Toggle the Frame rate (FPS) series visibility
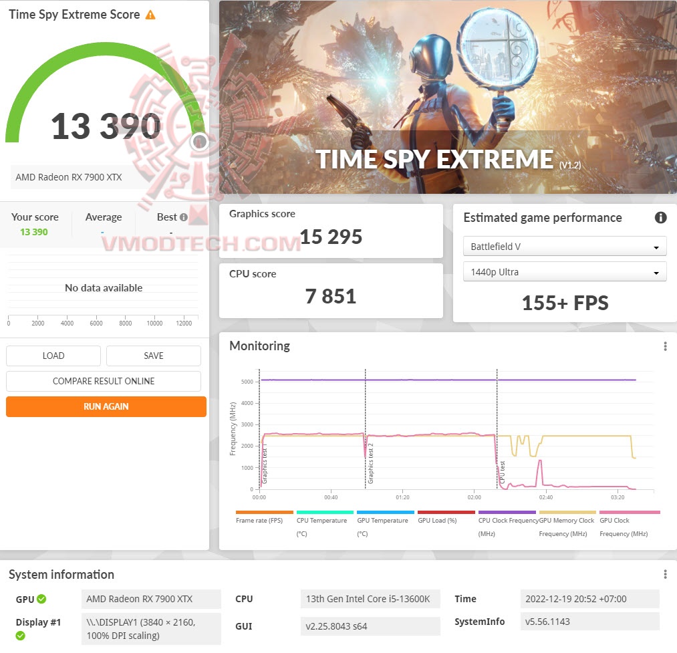The width and height of the screenshot is (677, 653). [x=264, y=512]
